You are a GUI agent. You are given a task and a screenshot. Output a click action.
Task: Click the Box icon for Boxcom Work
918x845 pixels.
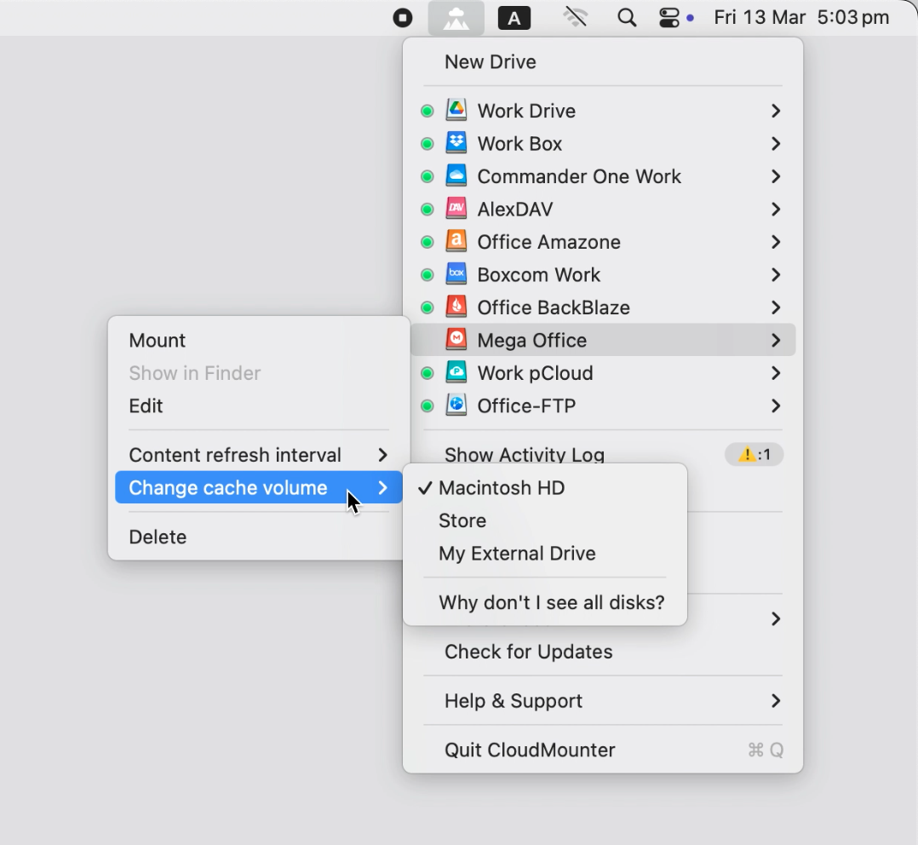[456, 274]
